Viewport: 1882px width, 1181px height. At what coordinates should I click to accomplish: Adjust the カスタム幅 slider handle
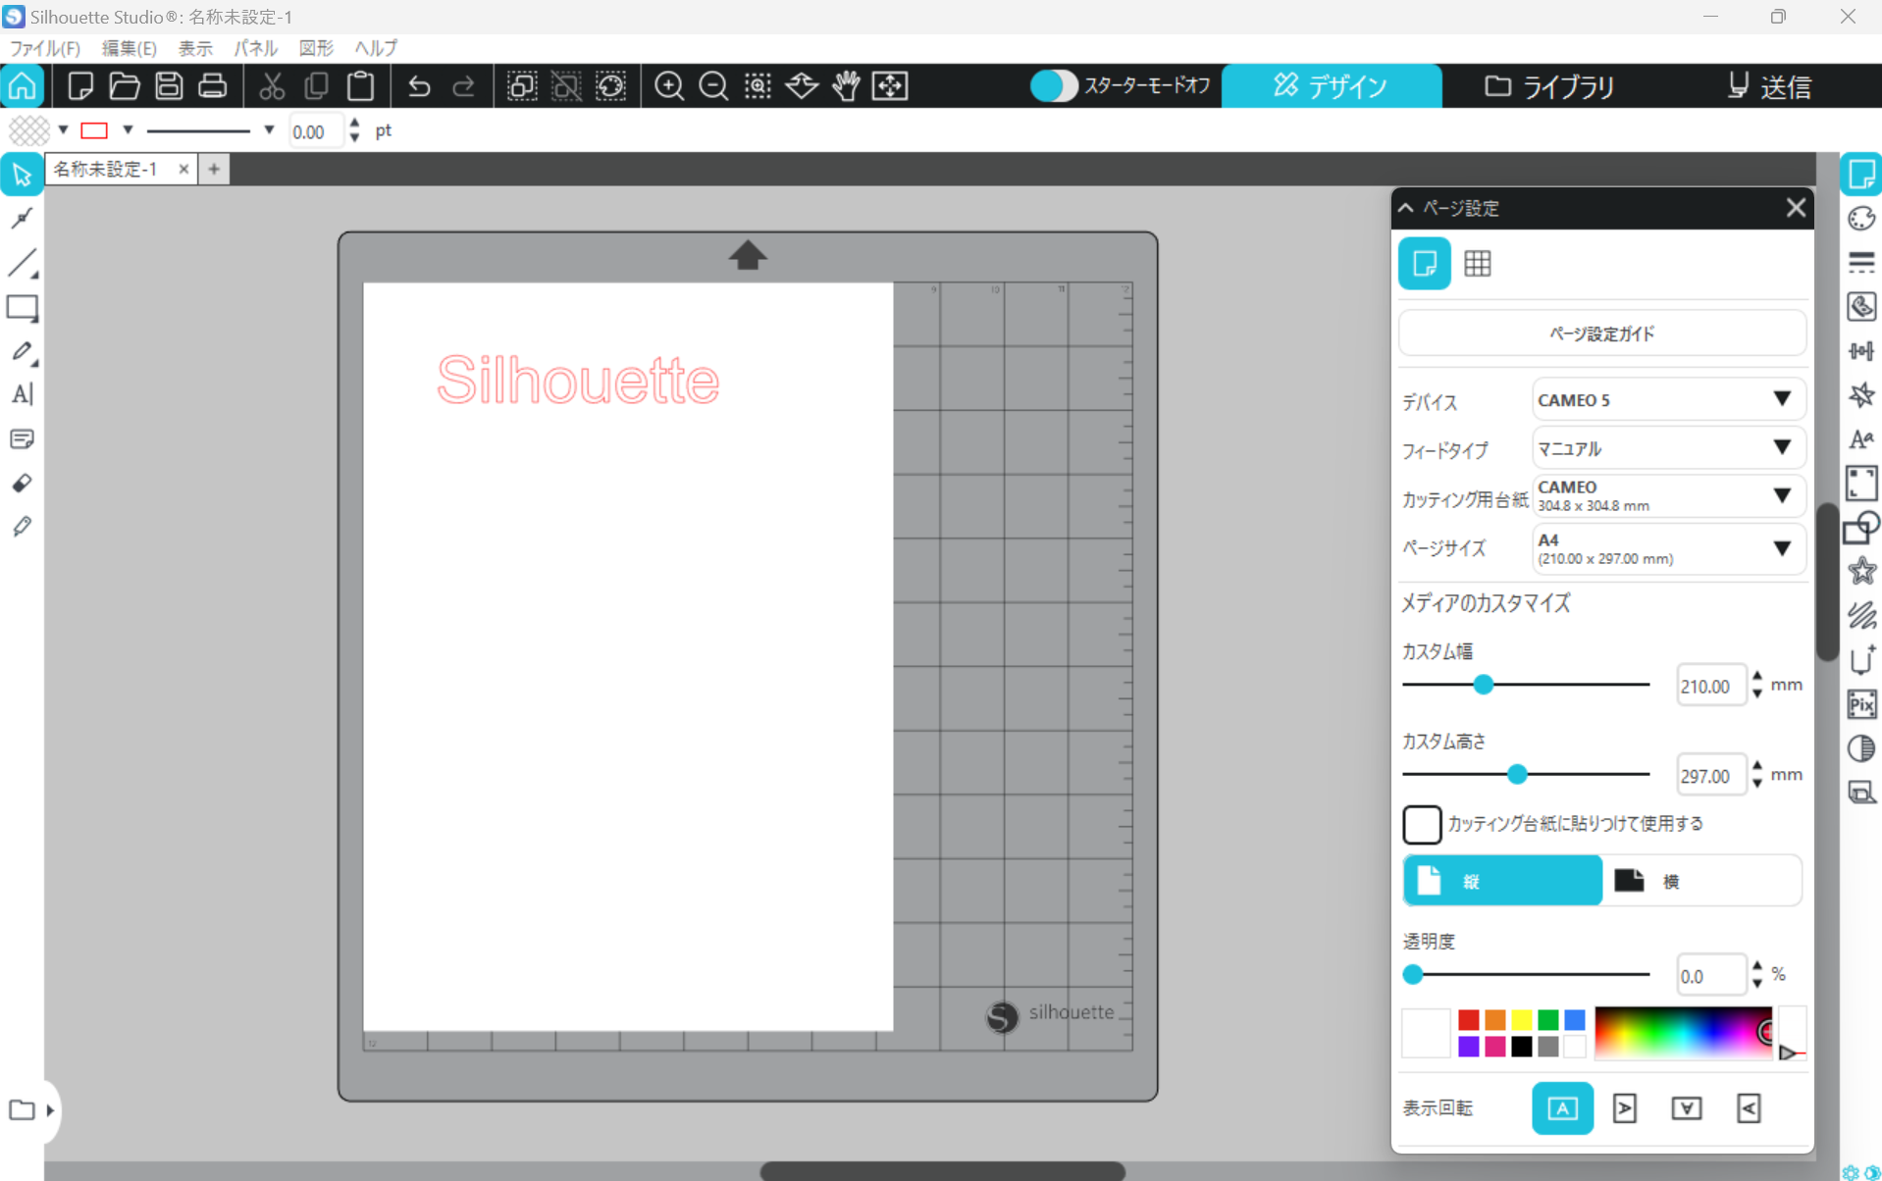point(1484,685)
